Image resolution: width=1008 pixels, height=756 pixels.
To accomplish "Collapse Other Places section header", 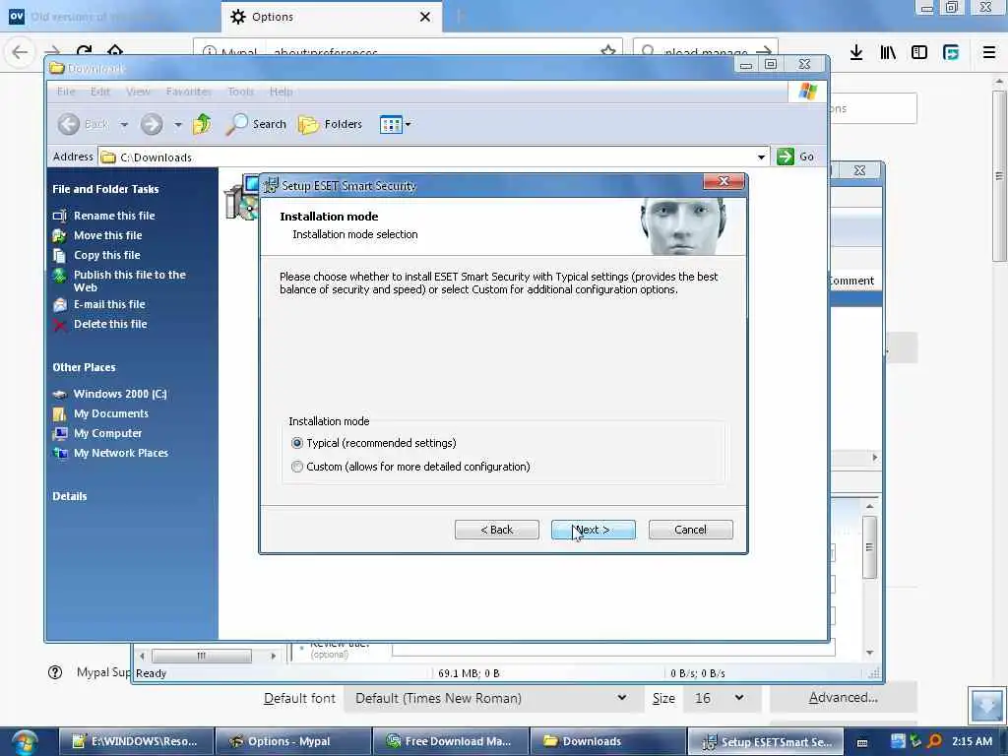I will [85, 368].
